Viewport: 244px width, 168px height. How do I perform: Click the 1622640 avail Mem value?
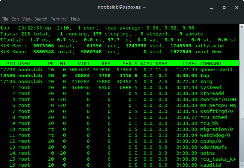[181, 52]
